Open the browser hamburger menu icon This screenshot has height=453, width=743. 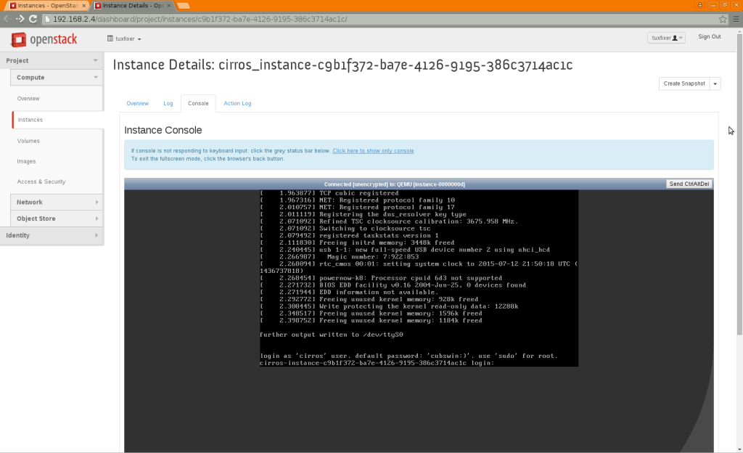tap(734, 20)
